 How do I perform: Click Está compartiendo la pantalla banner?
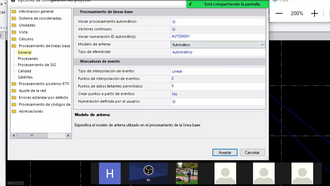tap(228, 4)
